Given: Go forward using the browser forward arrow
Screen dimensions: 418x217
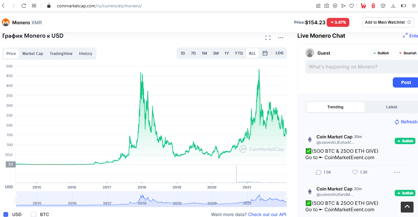Looking at the screenshot, I should coord(13,6).
